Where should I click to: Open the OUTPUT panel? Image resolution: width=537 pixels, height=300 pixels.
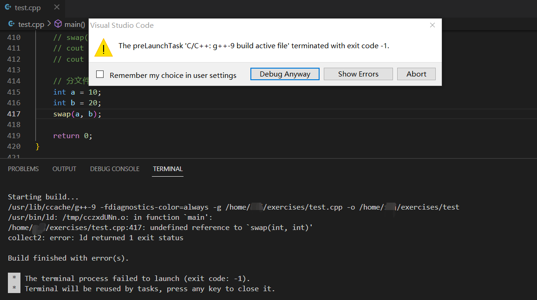coord(64,169)
